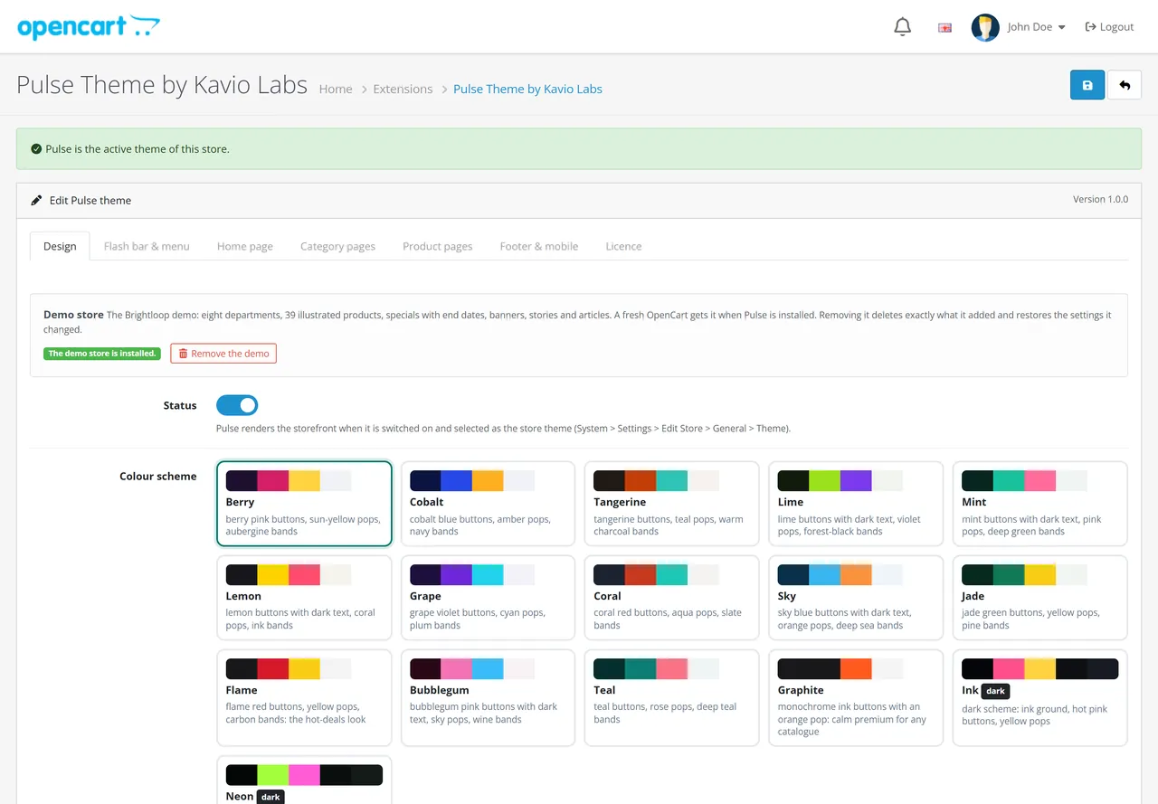Image resolution: width=1158 pixels, height=804 pixels.
Task: Open the Licence tab
Action: (x=623, y=246)
